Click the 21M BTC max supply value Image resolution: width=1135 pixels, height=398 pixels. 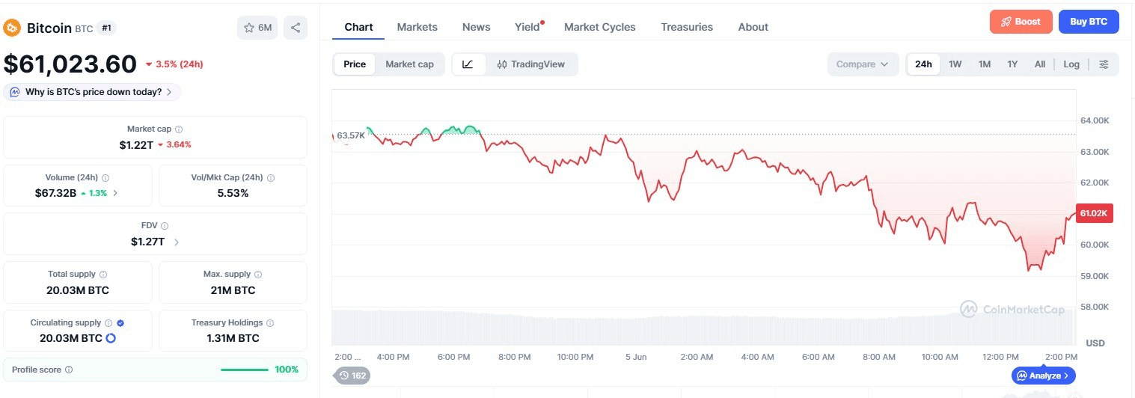point(233,290)
